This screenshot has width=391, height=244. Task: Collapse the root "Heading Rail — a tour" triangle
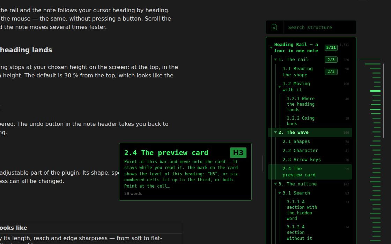point(271,47)
